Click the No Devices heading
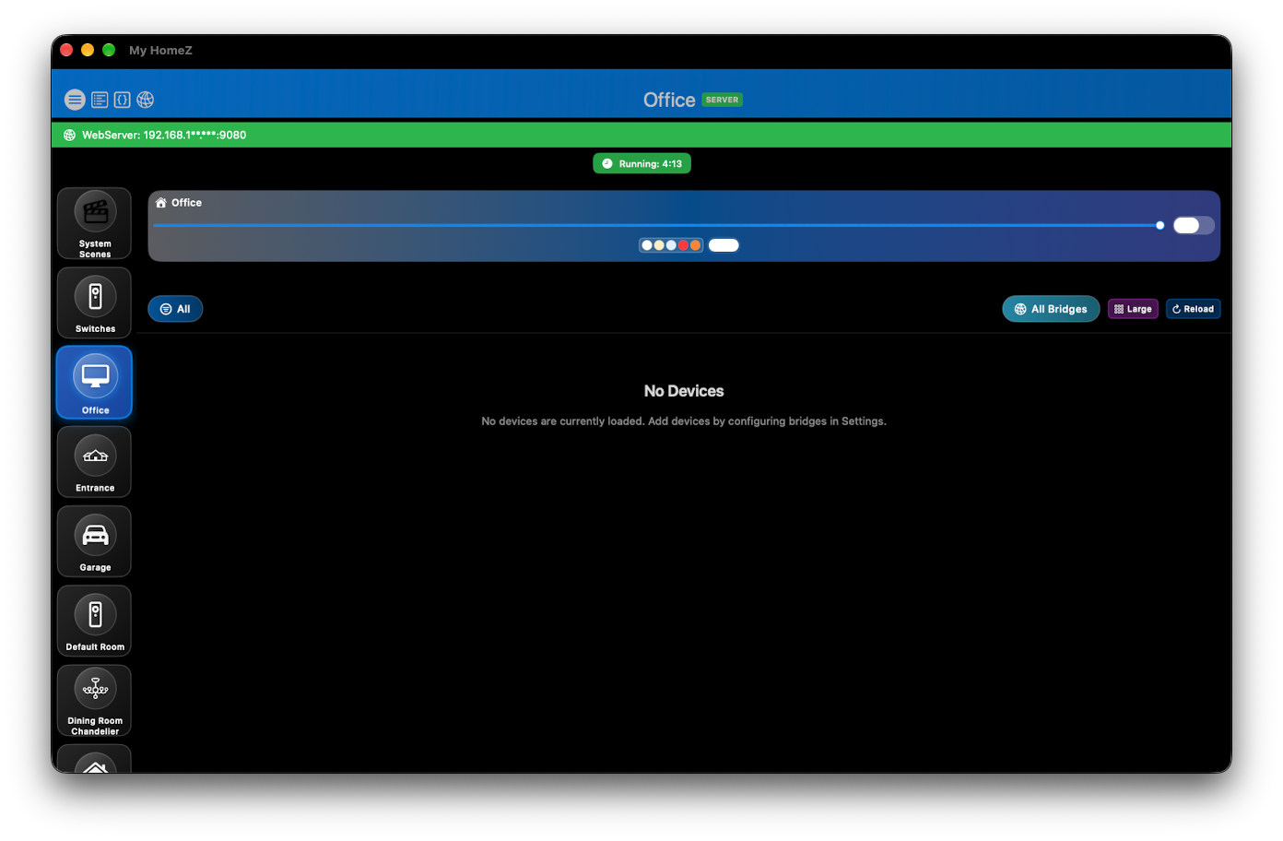 (684, 391)
